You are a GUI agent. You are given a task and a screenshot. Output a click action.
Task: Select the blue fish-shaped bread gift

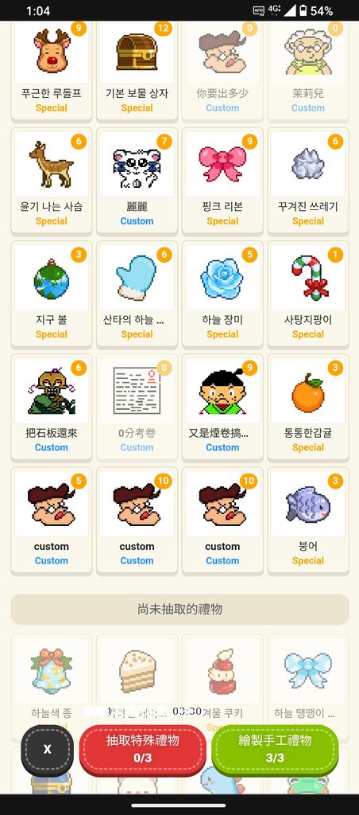308,504
